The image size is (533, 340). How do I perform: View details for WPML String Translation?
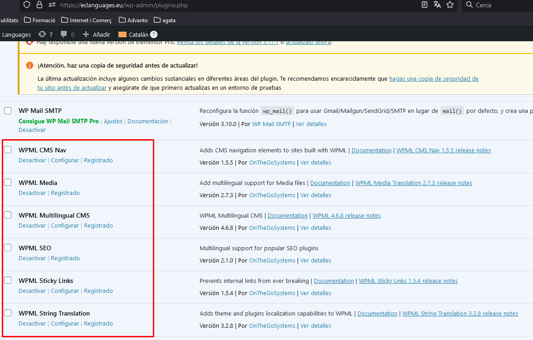315,326
